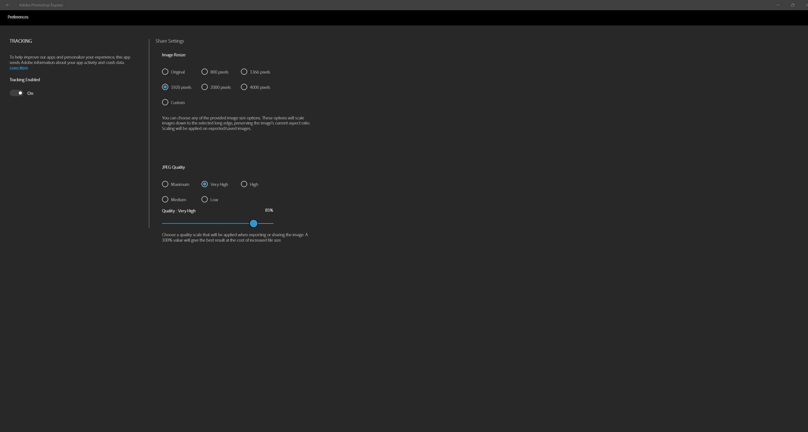Select Very High JPEG quality
This screenshot has width=808, height=432.
205,184
